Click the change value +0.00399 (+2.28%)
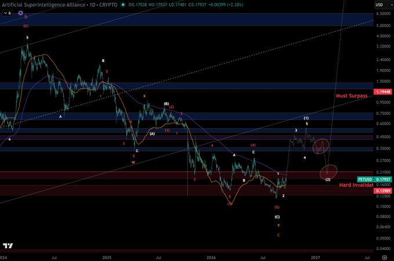Image resolution: width=394 pixels, height=261 pixels. click(225, 5)
